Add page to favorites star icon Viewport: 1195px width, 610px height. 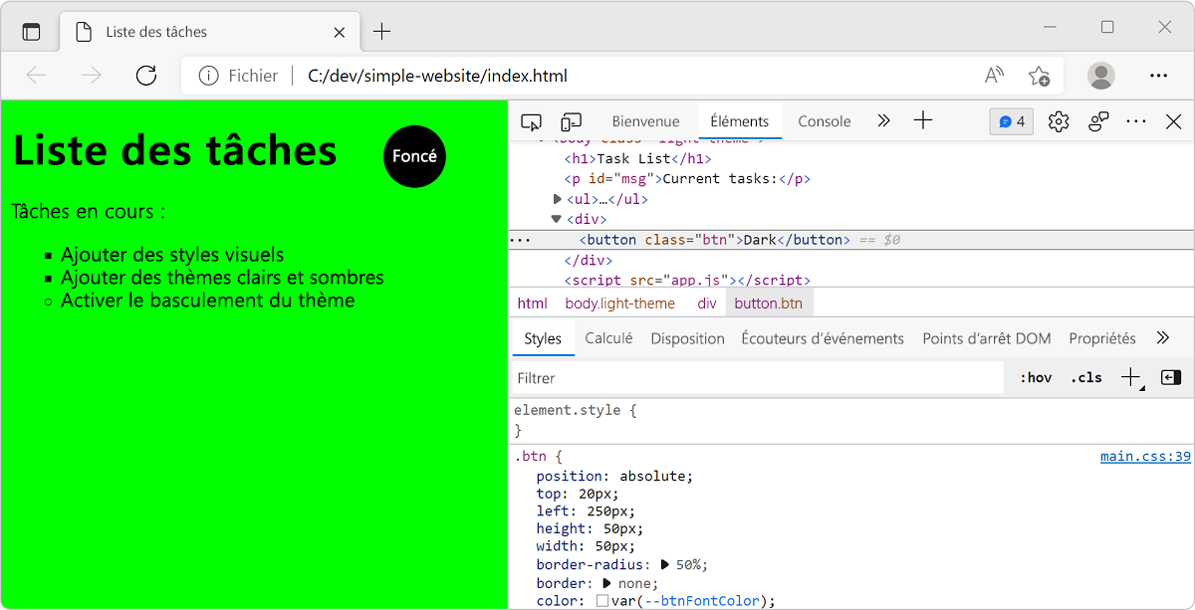tap(1039, 76)
